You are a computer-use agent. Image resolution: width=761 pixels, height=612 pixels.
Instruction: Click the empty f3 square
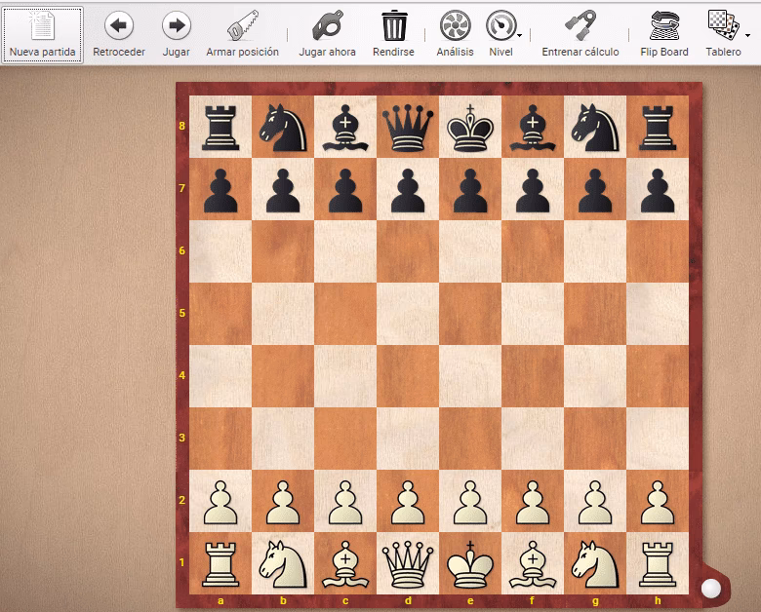click(x=533, y=439)
